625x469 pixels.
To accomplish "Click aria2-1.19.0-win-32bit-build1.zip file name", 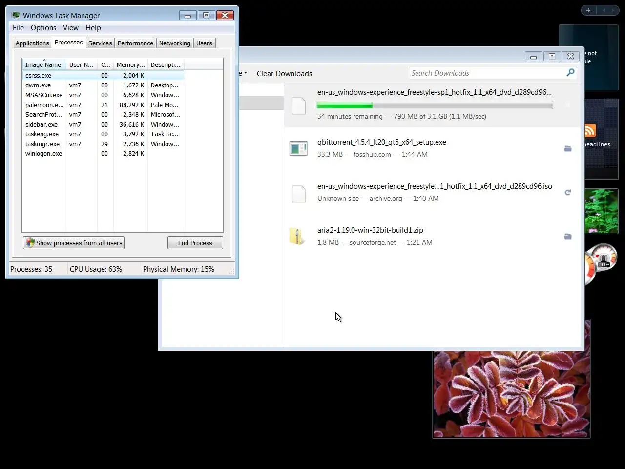I will coord(370,230).
